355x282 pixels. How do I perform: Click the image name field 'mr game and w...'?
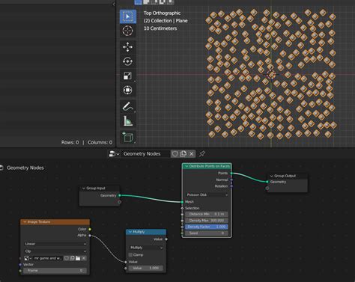pyautogui.click(x=48, y=258)
